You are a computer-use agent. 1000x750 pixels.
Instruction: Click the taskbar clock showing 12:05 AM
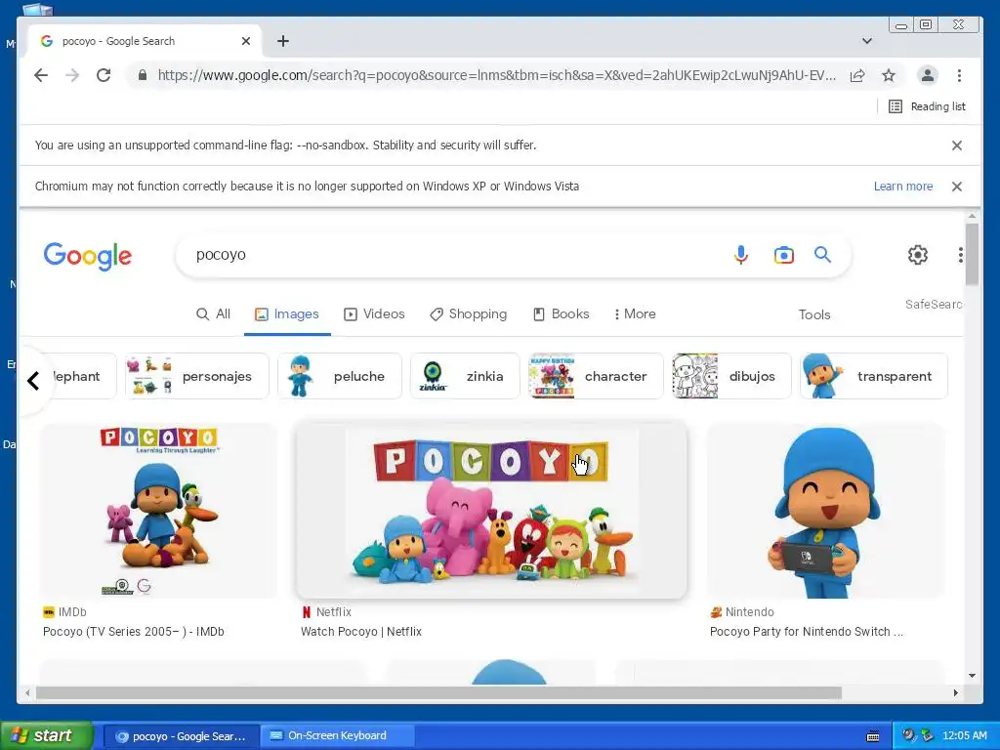964,736
